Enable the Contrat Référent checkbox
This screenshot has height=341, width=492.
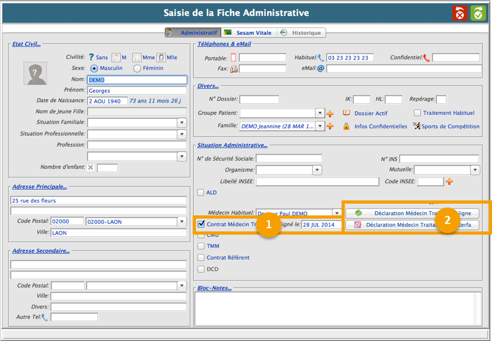pyautogui.click(x=201, y=258)
